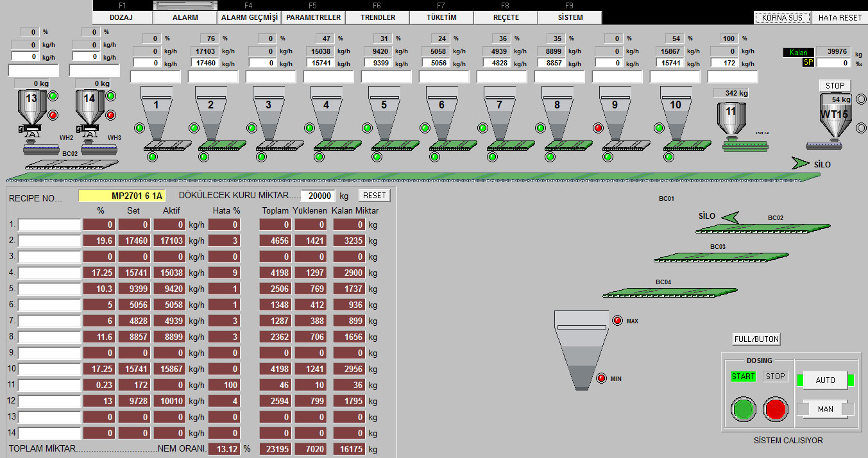Click the yellow recipe number field

click(x=122, y=196)
